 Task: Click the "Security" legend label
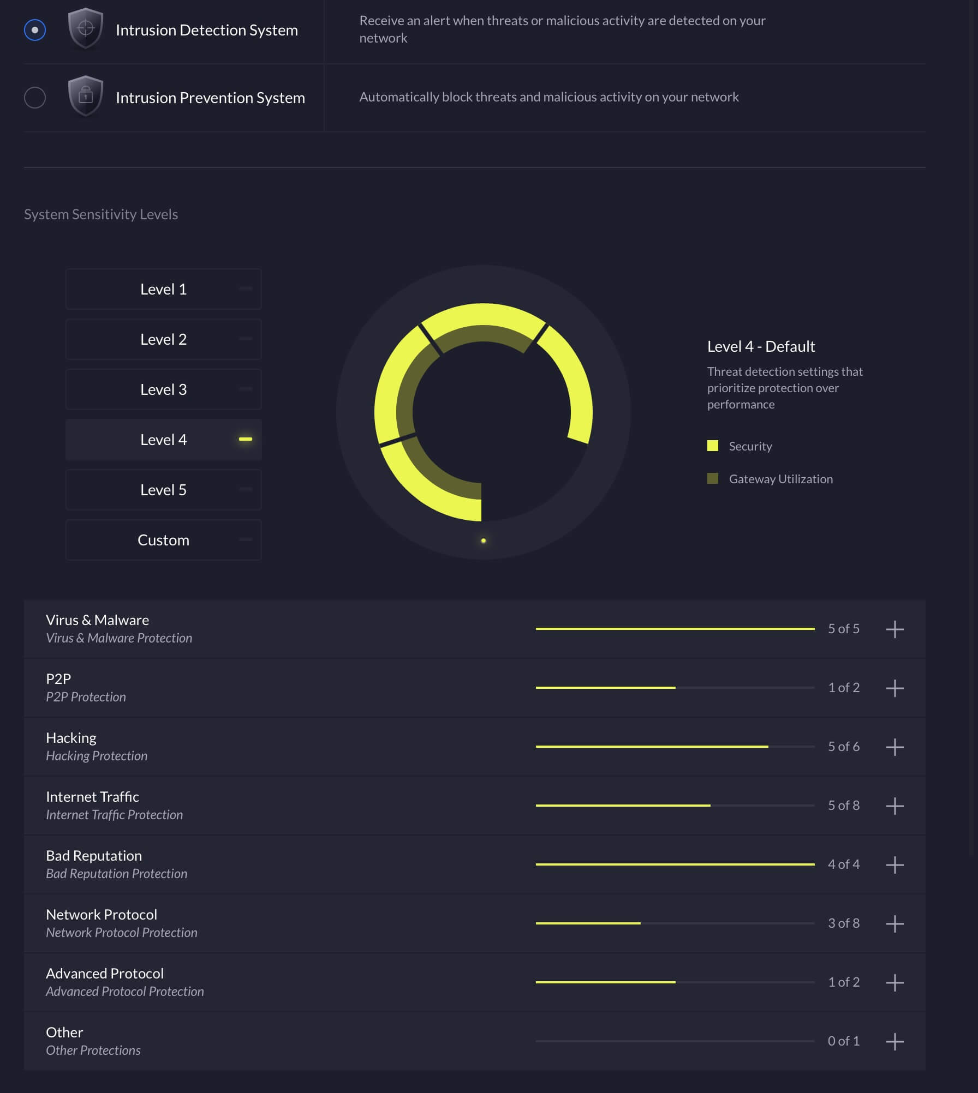pyautogui.click(x=750, y=446)
